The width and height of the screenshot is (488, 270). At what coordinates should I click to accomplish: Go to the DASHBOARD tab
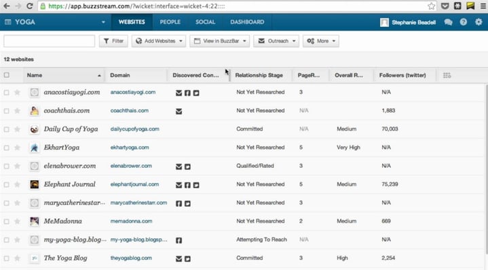point(247,22)
